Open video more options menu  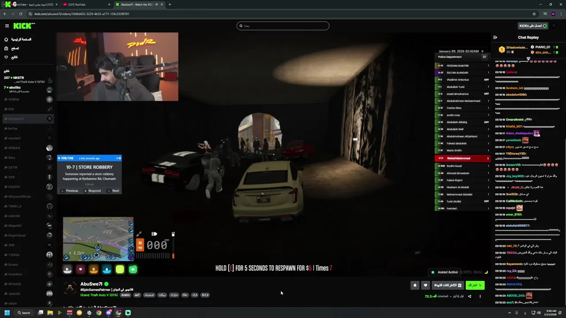480,296
